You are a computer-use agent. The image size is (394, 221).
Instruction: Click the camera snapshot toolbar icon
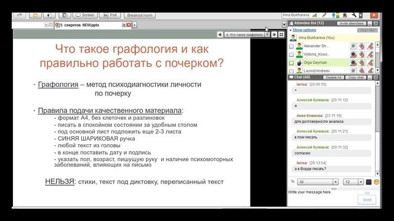[x=65, y=15]
